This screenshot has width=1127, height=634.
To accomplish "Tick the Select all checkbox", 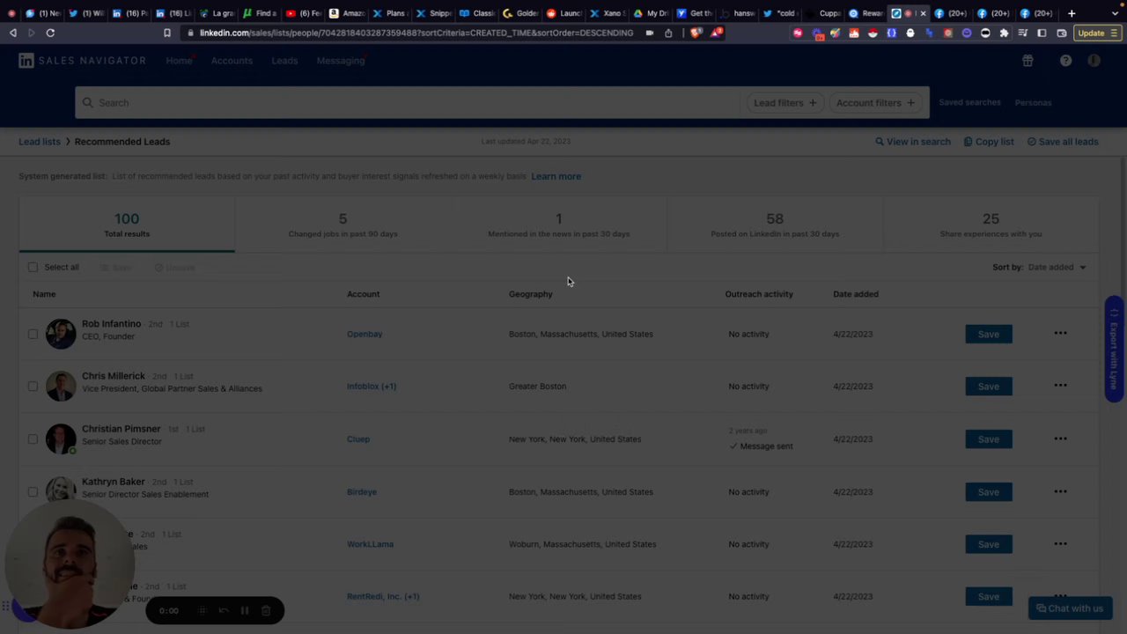I will click(33, 267).
